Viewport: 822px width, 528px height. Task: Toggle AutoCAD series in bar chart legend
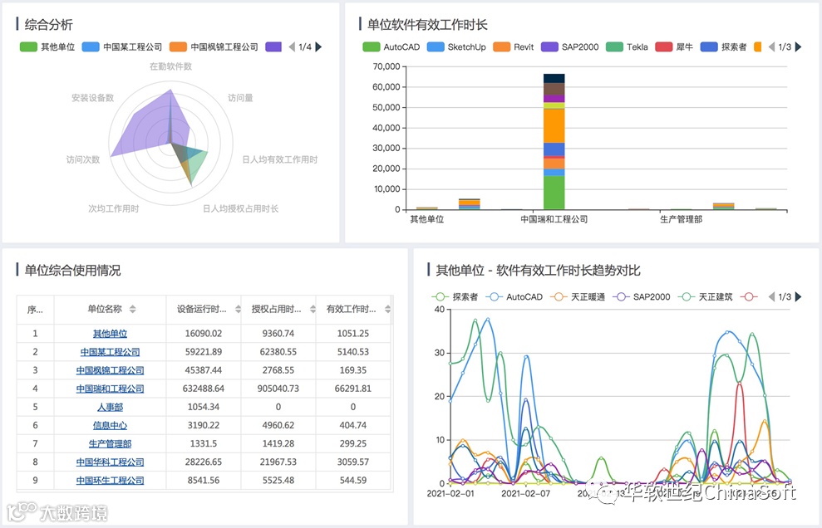tap(391, 47)
